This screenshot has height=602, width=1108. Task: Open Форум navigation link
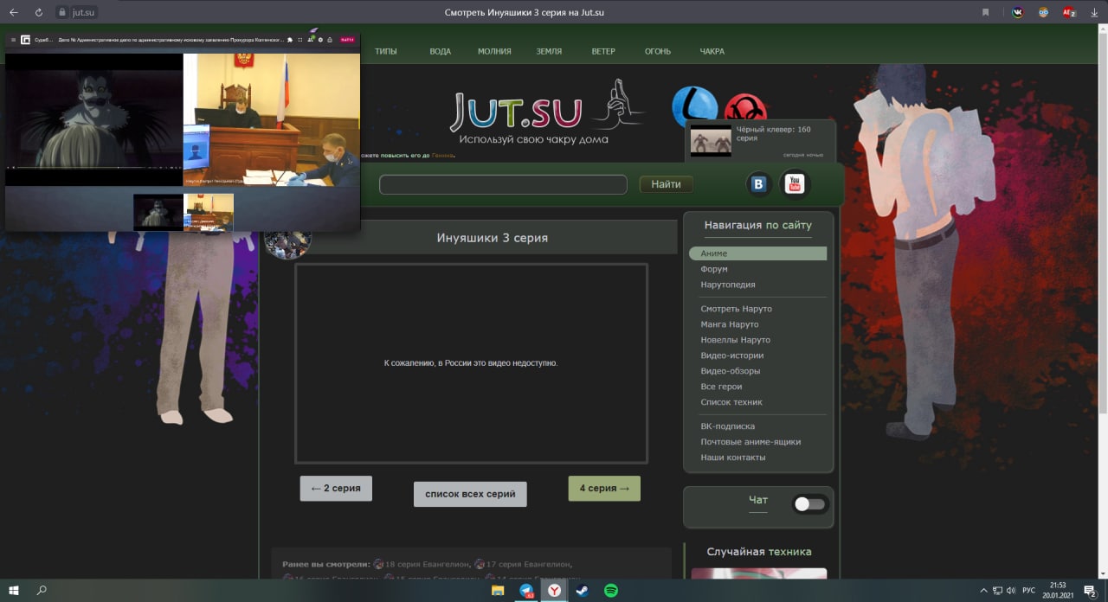714,269
